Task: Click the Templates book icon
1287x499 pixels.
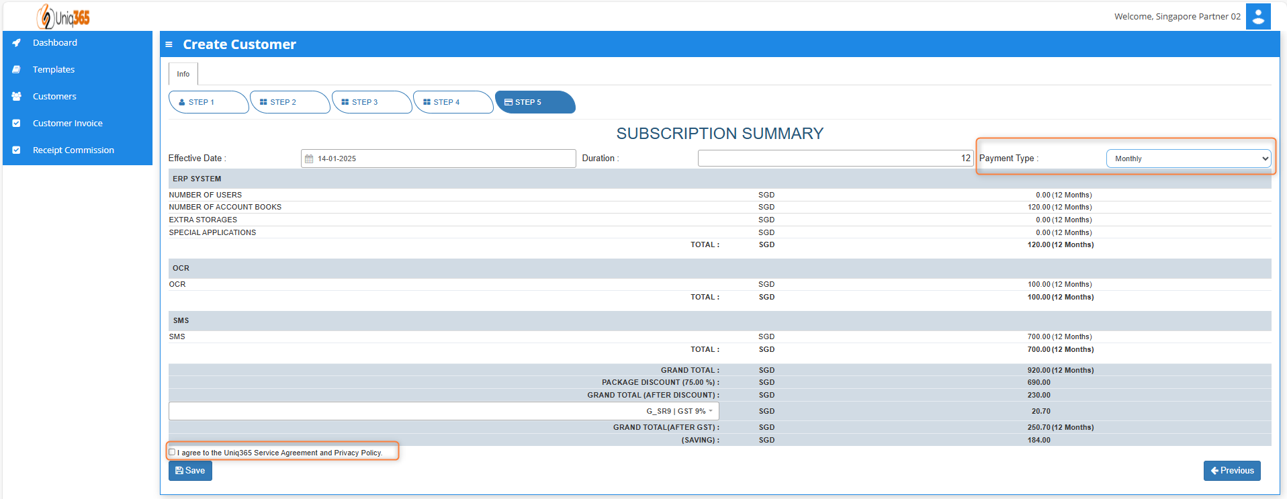Action: pyautogui.click(x=17, y=70)
